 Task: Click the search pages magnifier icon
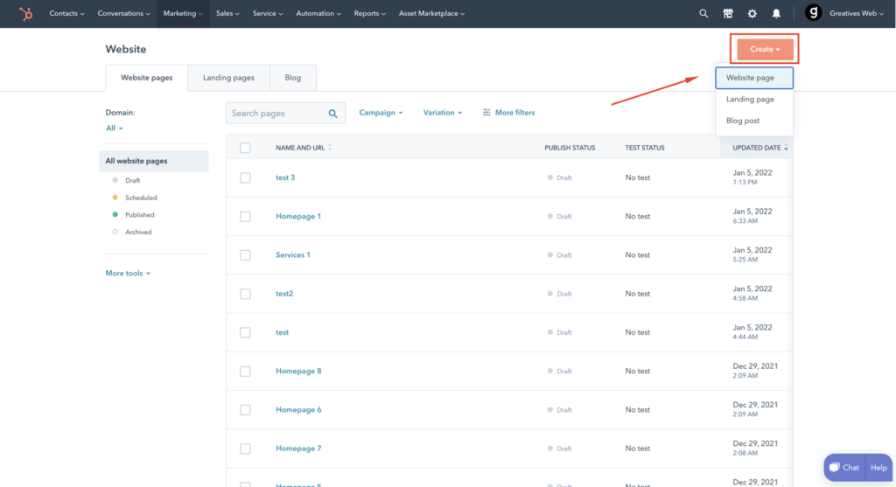pyautogui.click(x=332, y=114)
